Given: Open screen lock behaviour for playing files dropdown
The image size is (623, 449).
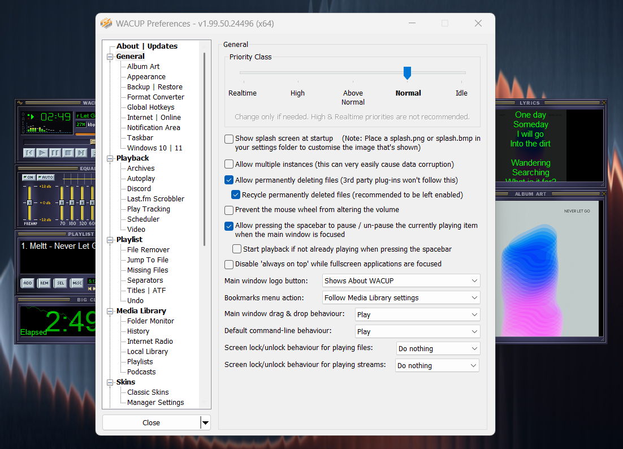Looking at the screenshot, I should [x=438, y=348].
